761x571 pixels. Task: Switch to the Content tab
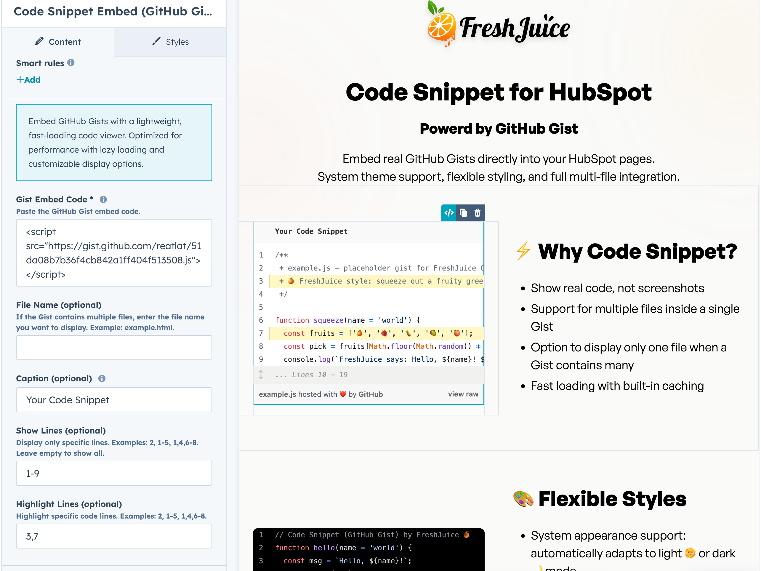[x=58, y=42]
